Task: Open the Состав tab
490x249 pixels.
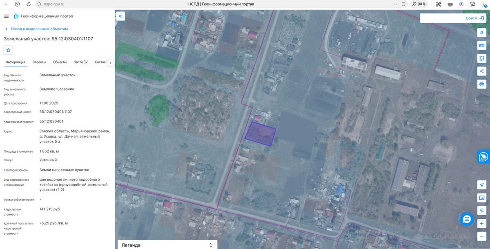Action: click(100, 62)
